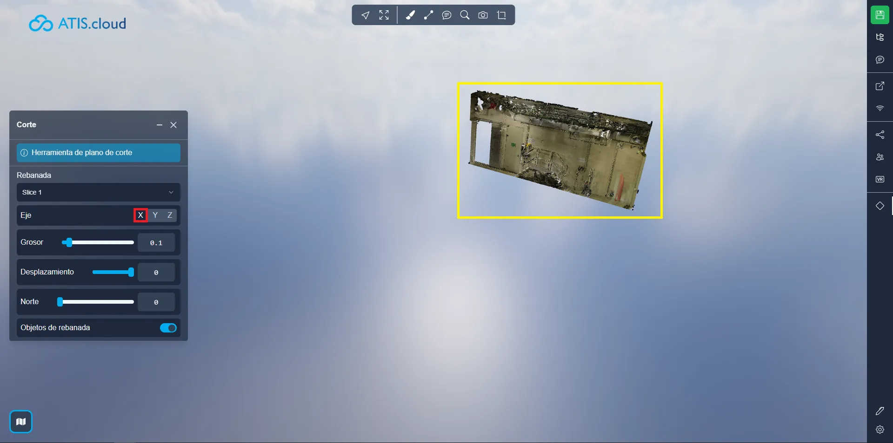
Task: Toggle the Objetos de rebanada switch
Action: click(168, 328)
